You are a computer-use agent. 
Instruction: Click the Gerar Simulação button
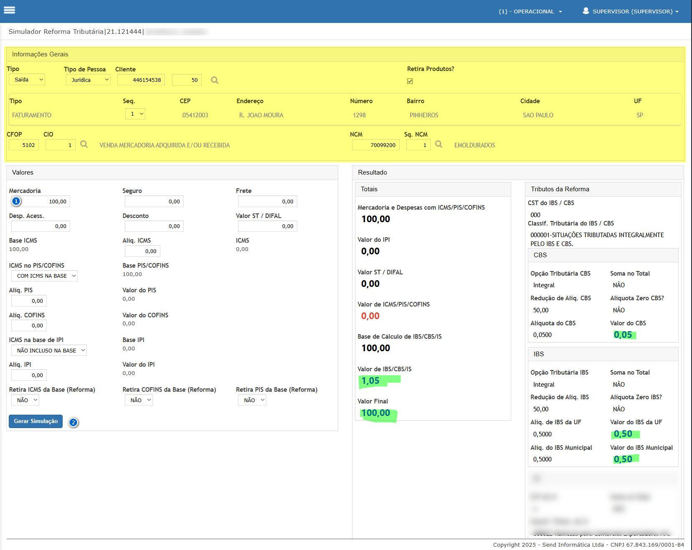[x=36, y=421]
